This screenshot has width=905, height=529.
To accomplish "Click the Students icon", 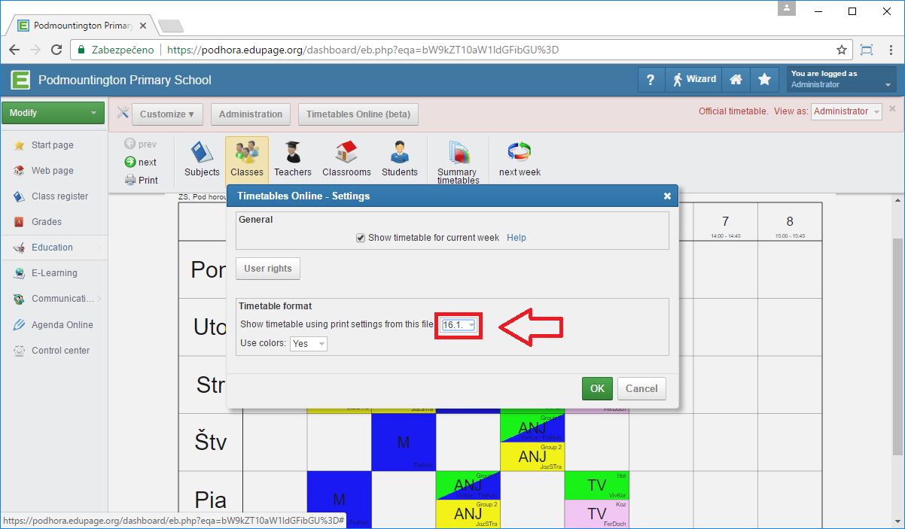I will click(399, 159).
